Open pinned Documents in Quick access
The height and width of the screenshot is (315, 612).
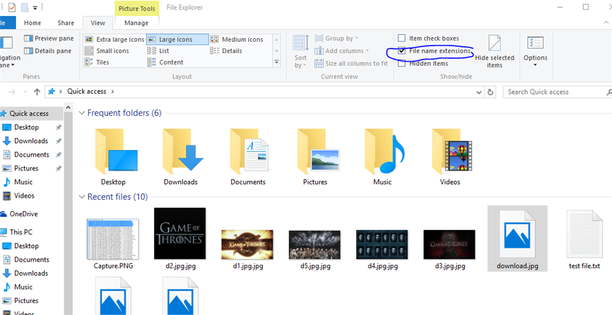point(32,155)
